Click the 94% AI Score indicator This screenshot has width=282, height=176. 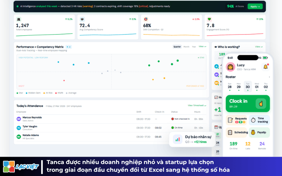click(x=235, y=6)
